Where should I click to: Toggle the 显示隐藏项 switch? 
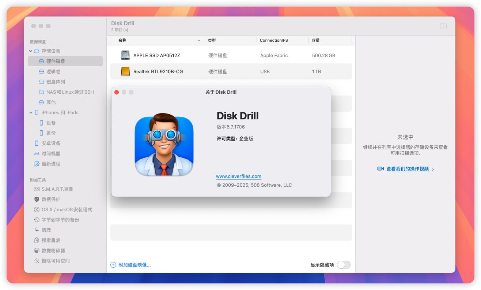click(x=344, y=265)
